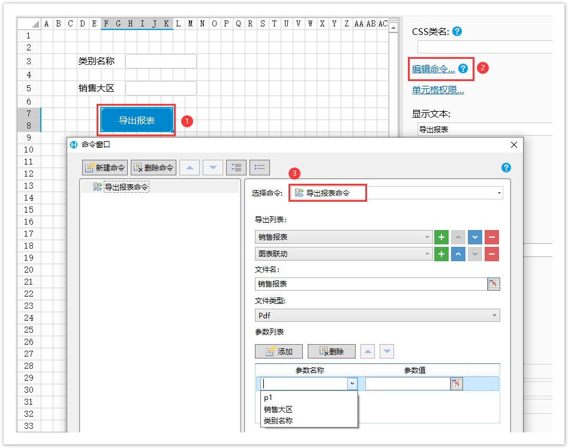The width and height of the screenshot is (568, 448).
Task: Open cell picker for 参数值 field
Action: tap(456, 384)
